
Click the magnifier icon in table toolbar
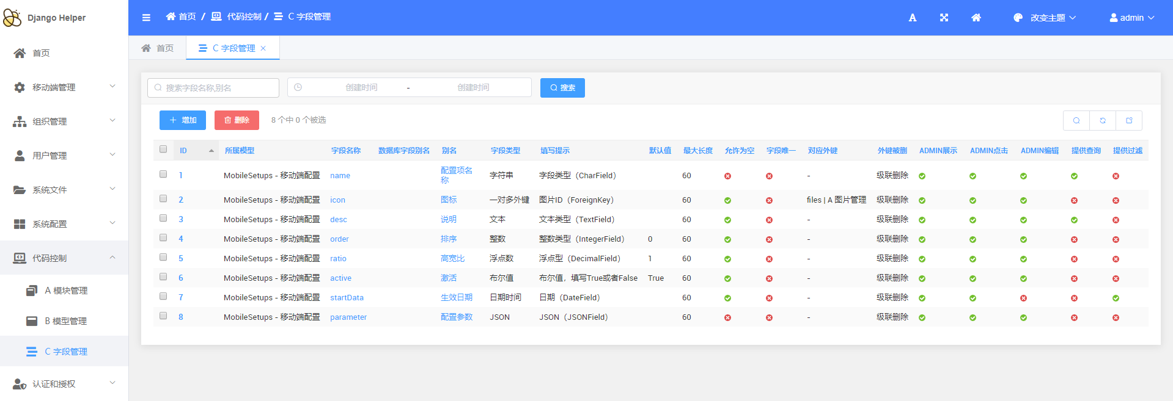[x=1076, y=120]
